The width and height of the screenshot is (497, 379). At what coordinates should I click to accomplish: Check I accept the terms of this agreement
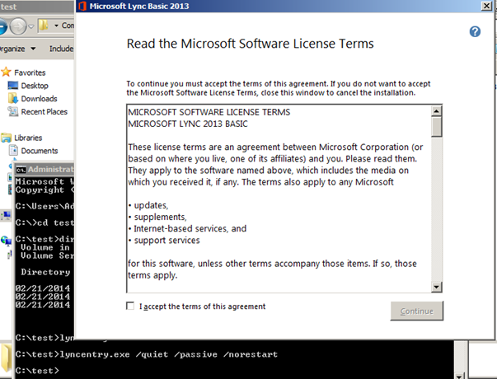point(130,306)
